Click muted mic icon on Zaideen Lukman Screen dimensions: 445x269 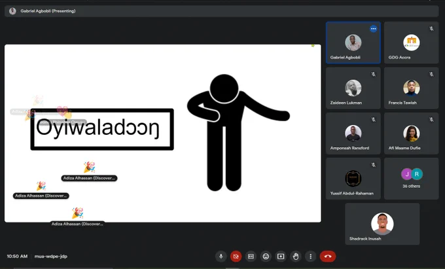pos(374,74)
